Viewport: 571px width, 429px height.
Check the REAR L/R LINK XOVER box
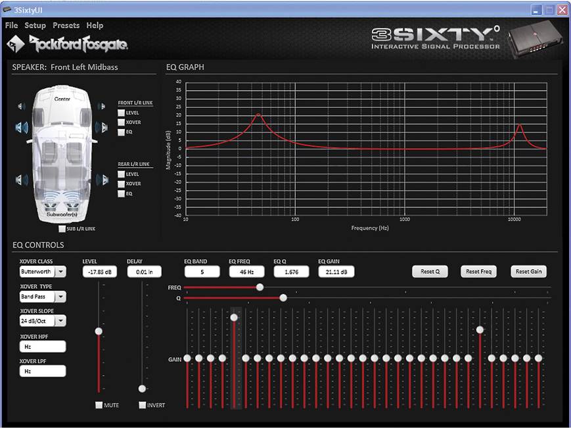coord(120,184)
